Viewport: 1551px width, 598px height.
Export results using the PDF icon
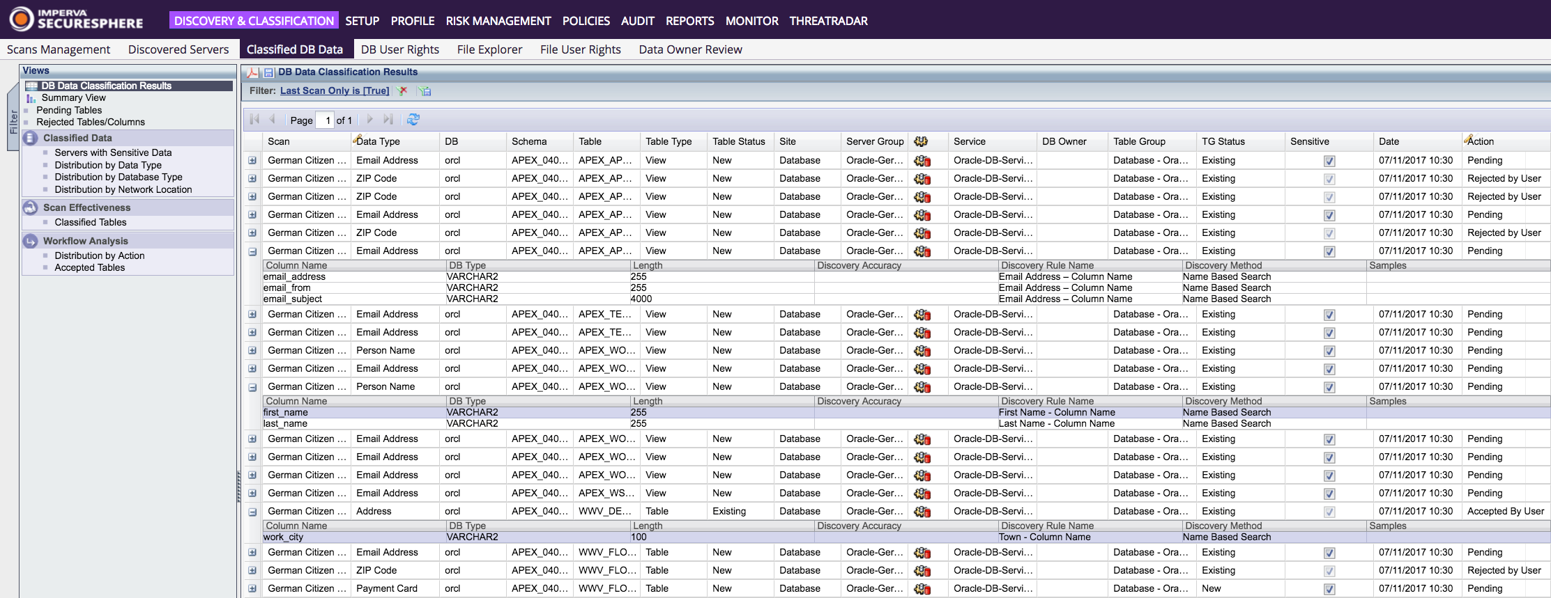click(x=252, y=72)
